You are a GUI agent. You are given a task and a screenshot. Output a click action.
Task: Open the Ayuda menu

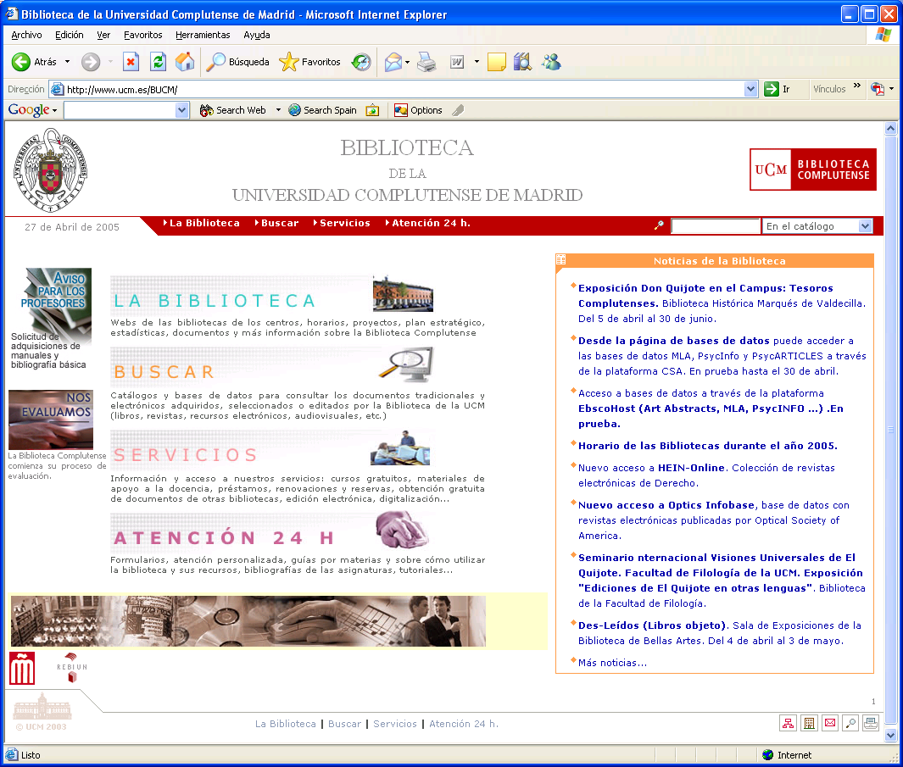click(256, 35)
